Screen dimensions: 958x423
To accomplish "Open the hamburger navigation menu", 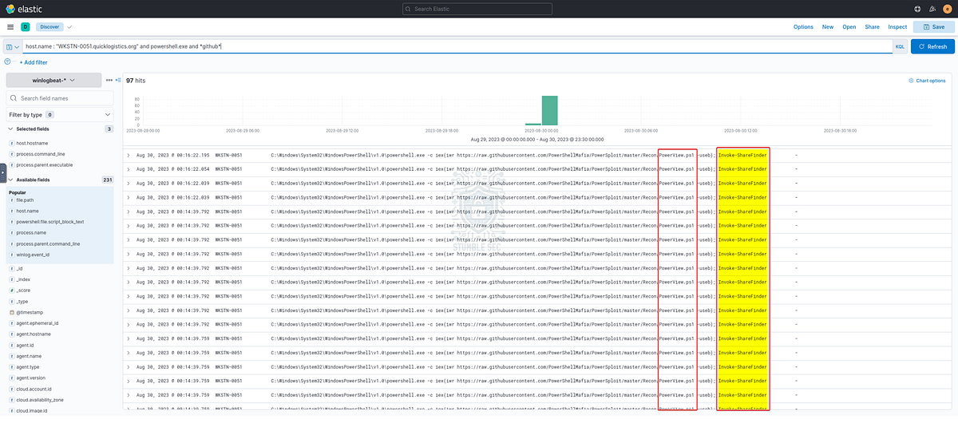I will [x=10, y=26].
